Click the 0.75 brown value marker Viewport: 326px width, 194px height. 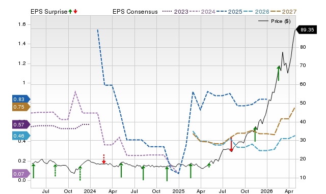point(21,107)
